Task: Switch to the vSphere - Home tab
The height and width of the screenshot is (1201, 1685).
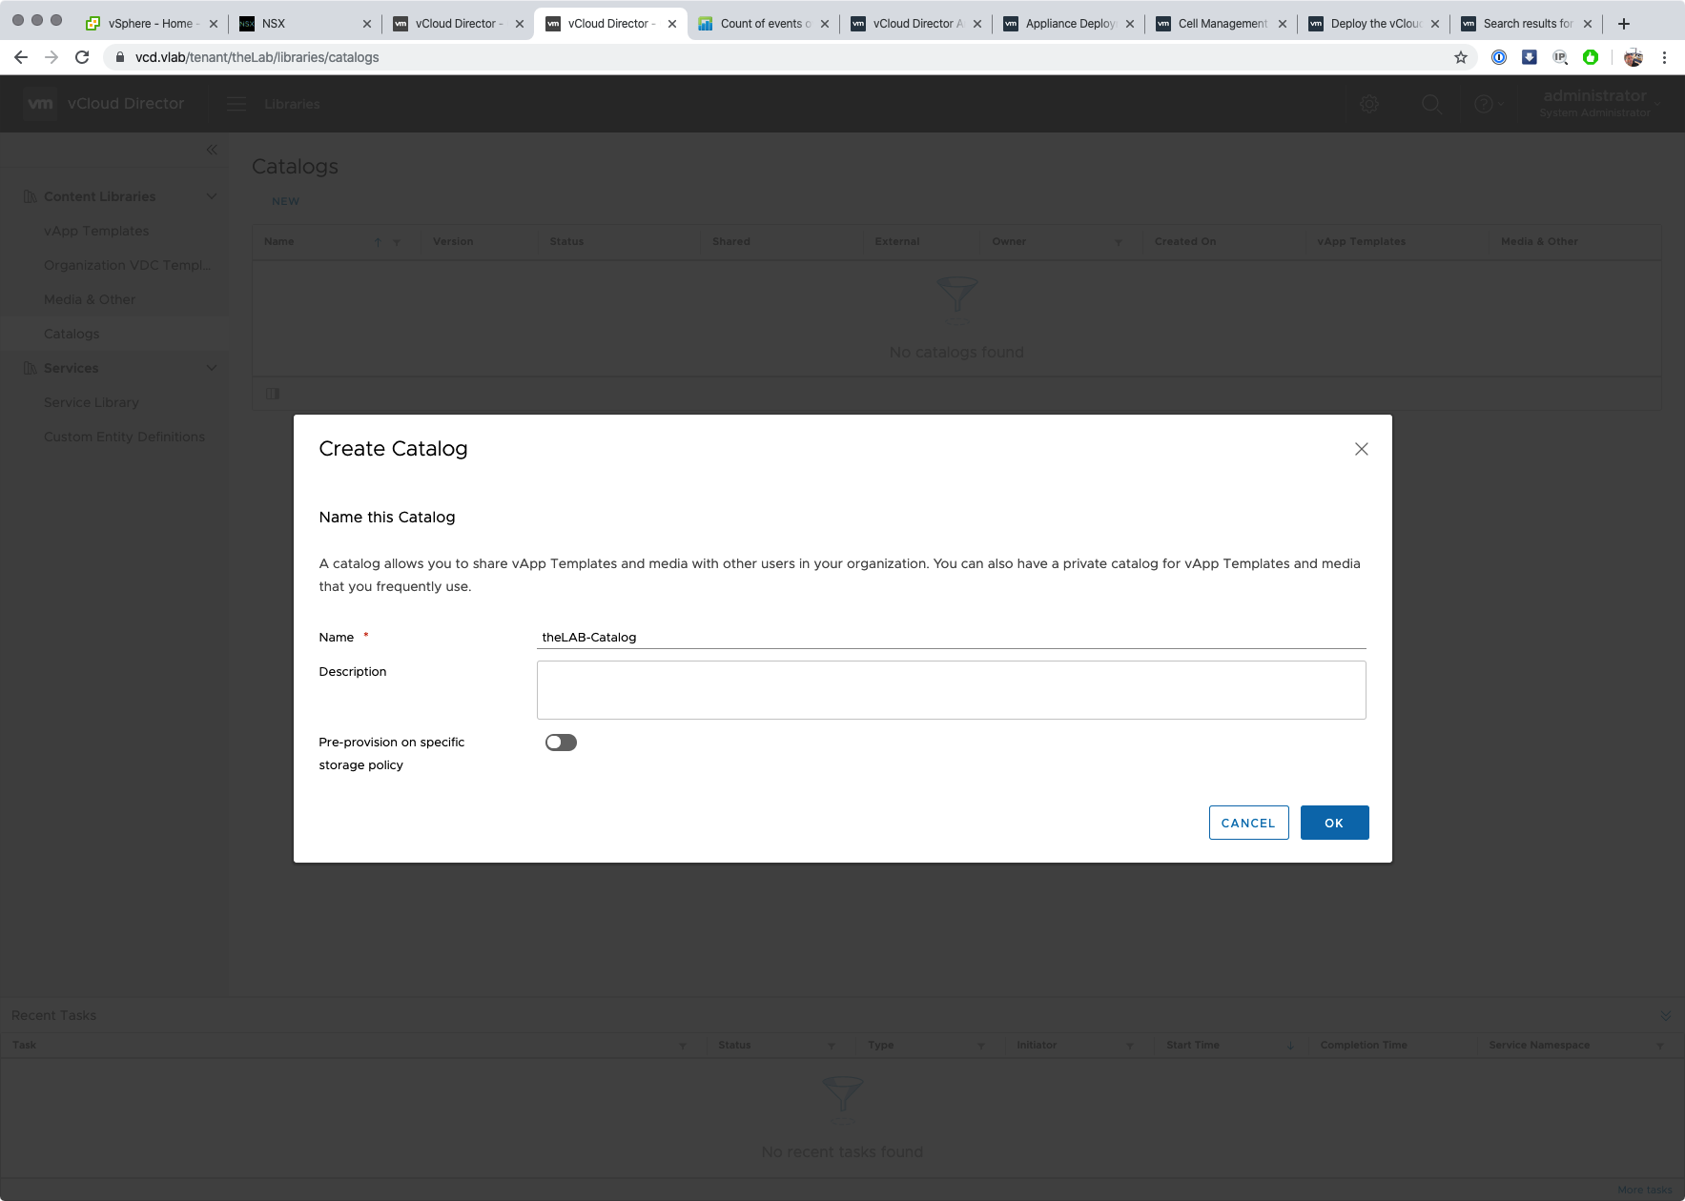Action: 149,24
